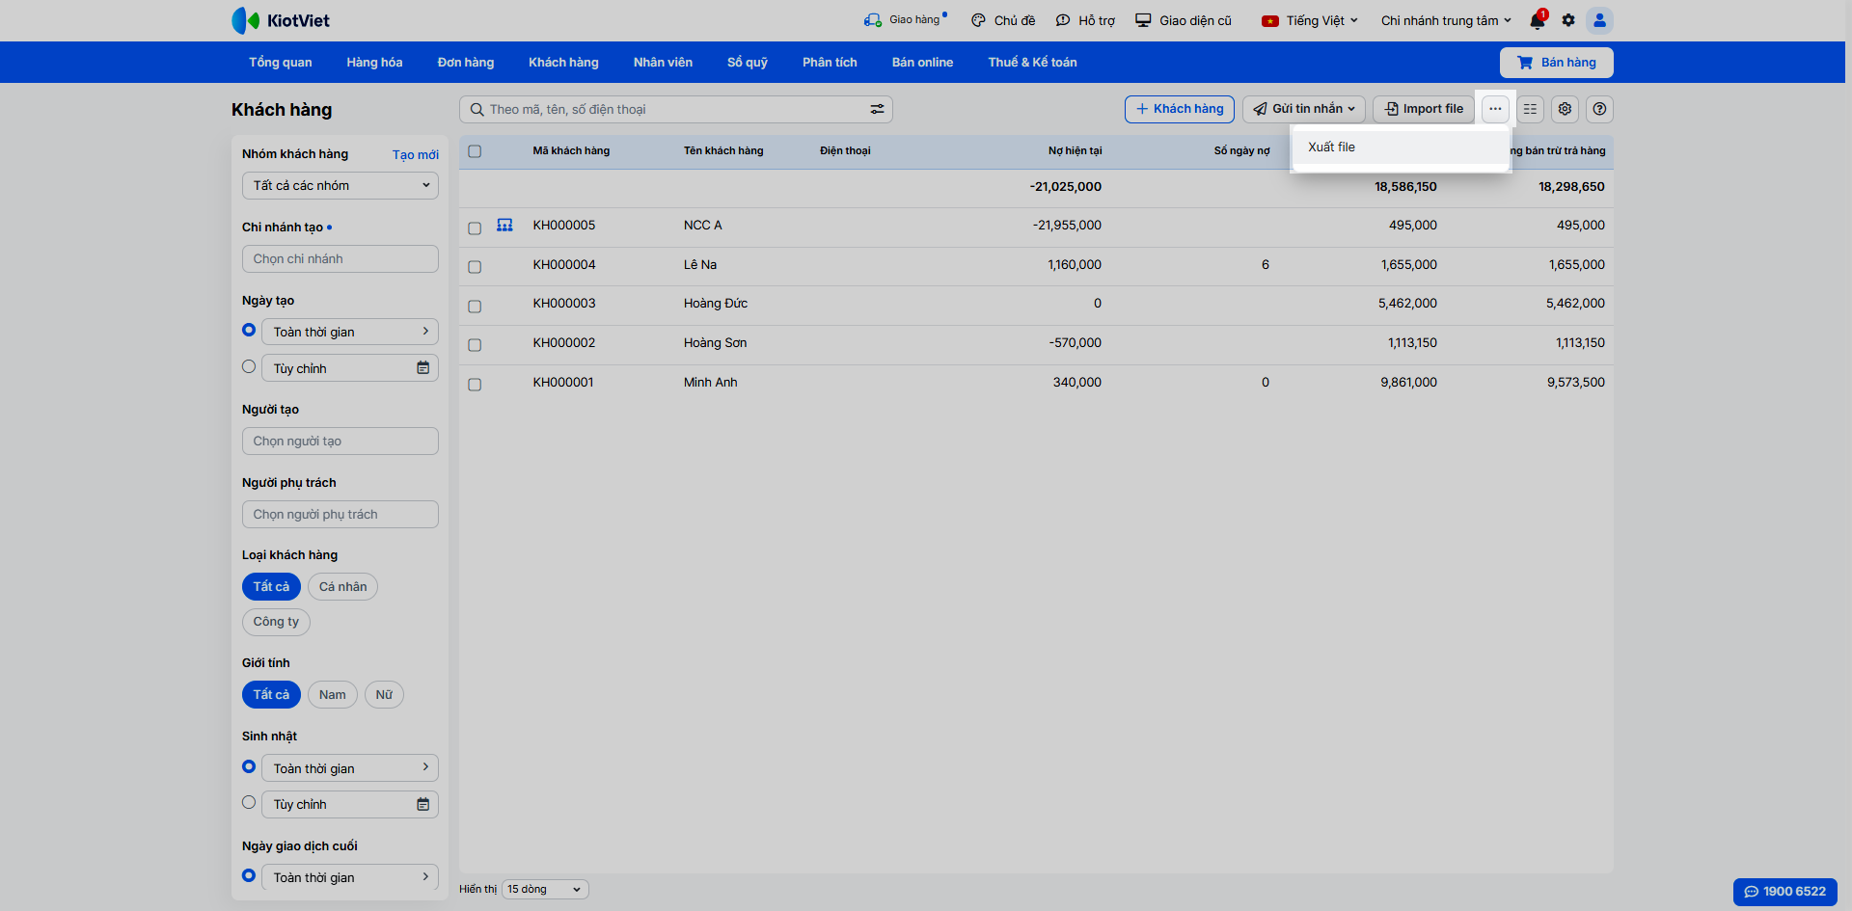Image resolution: width=1852 pixels, height=911 pixels.
Task: Change the 15 dòng rows dropdown
Action: coord(545,889)
